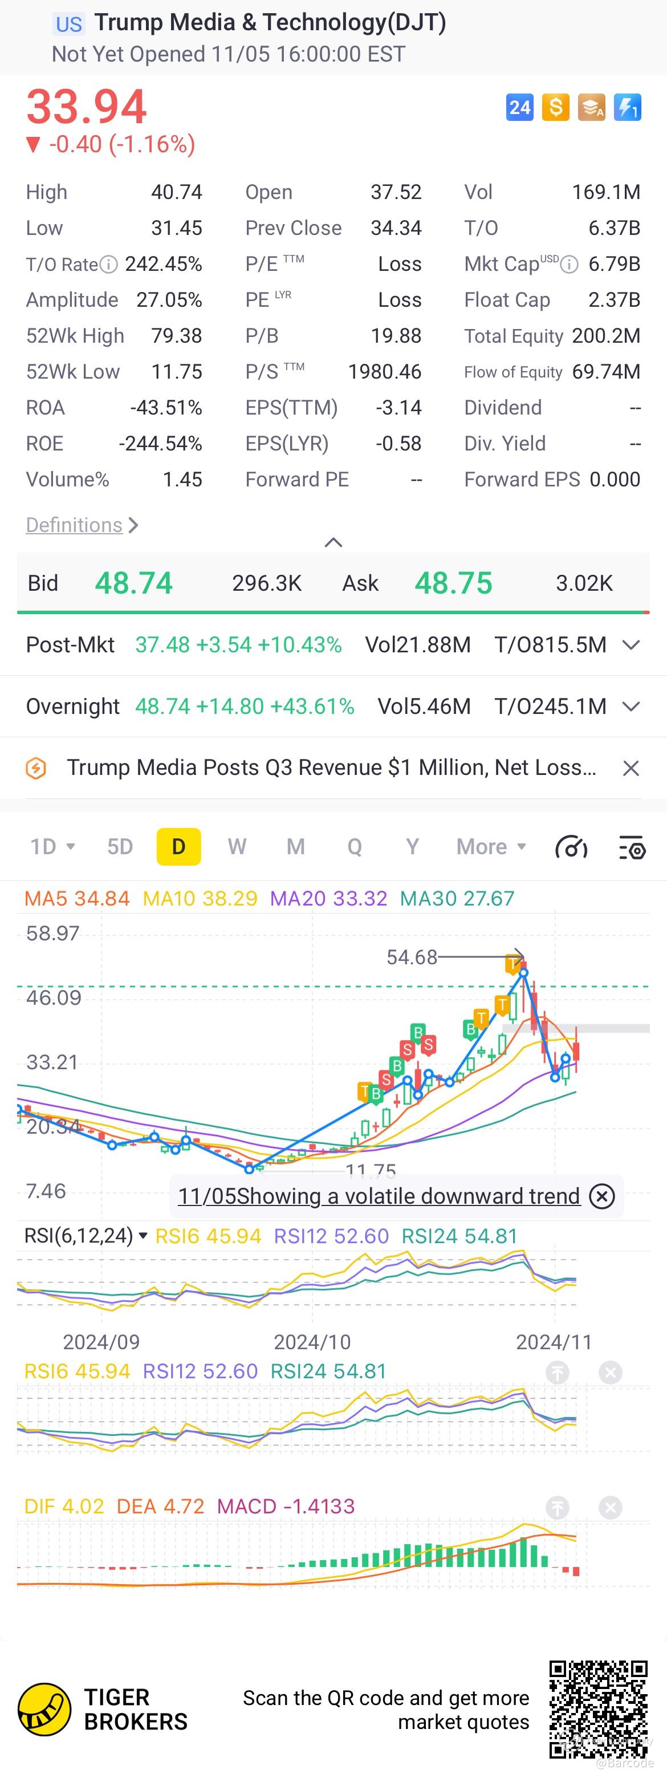The width and height of the screenshot is (667, 1778).
Task: Expand the Post-Mkt row chevron
Action: coord(631,646)
